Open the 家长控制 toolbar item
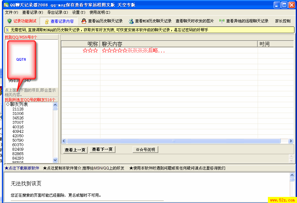 [283, 21]
